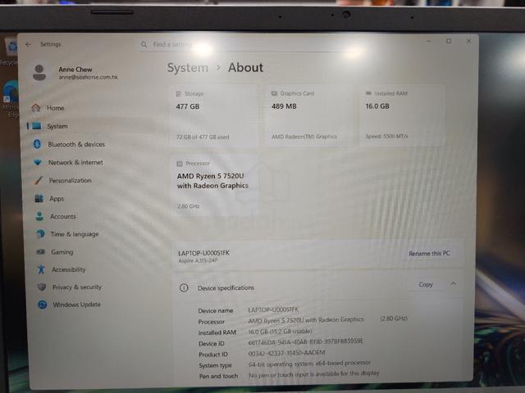Click the Installed RAM card icon
The height and width of the screenshot is (393, 525).
[368, 93]
